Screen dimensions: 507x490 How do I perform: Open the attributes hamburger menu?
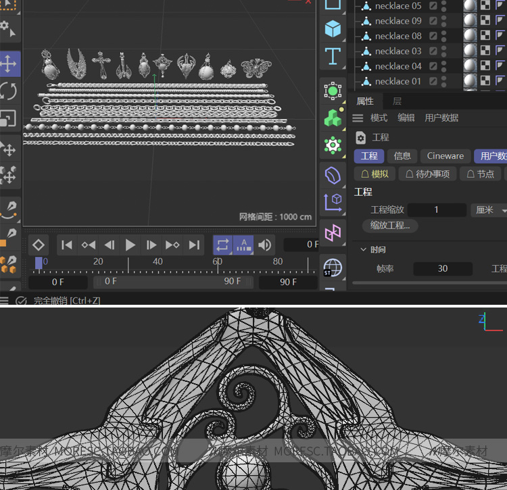click(358, 118)
